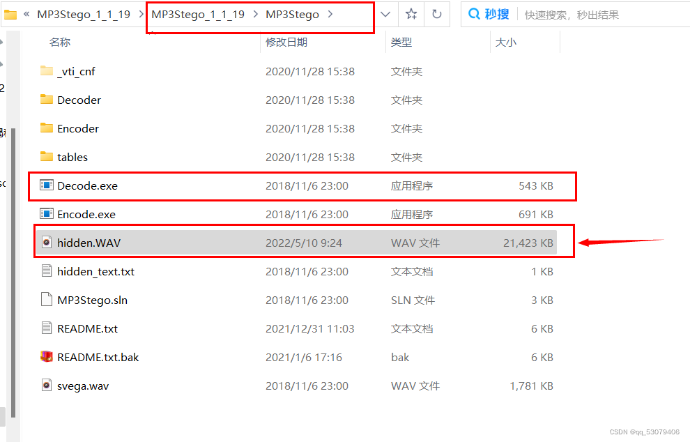Go to the second MP3Stego_1_1_19 breadcrumb

coord(198,15)
